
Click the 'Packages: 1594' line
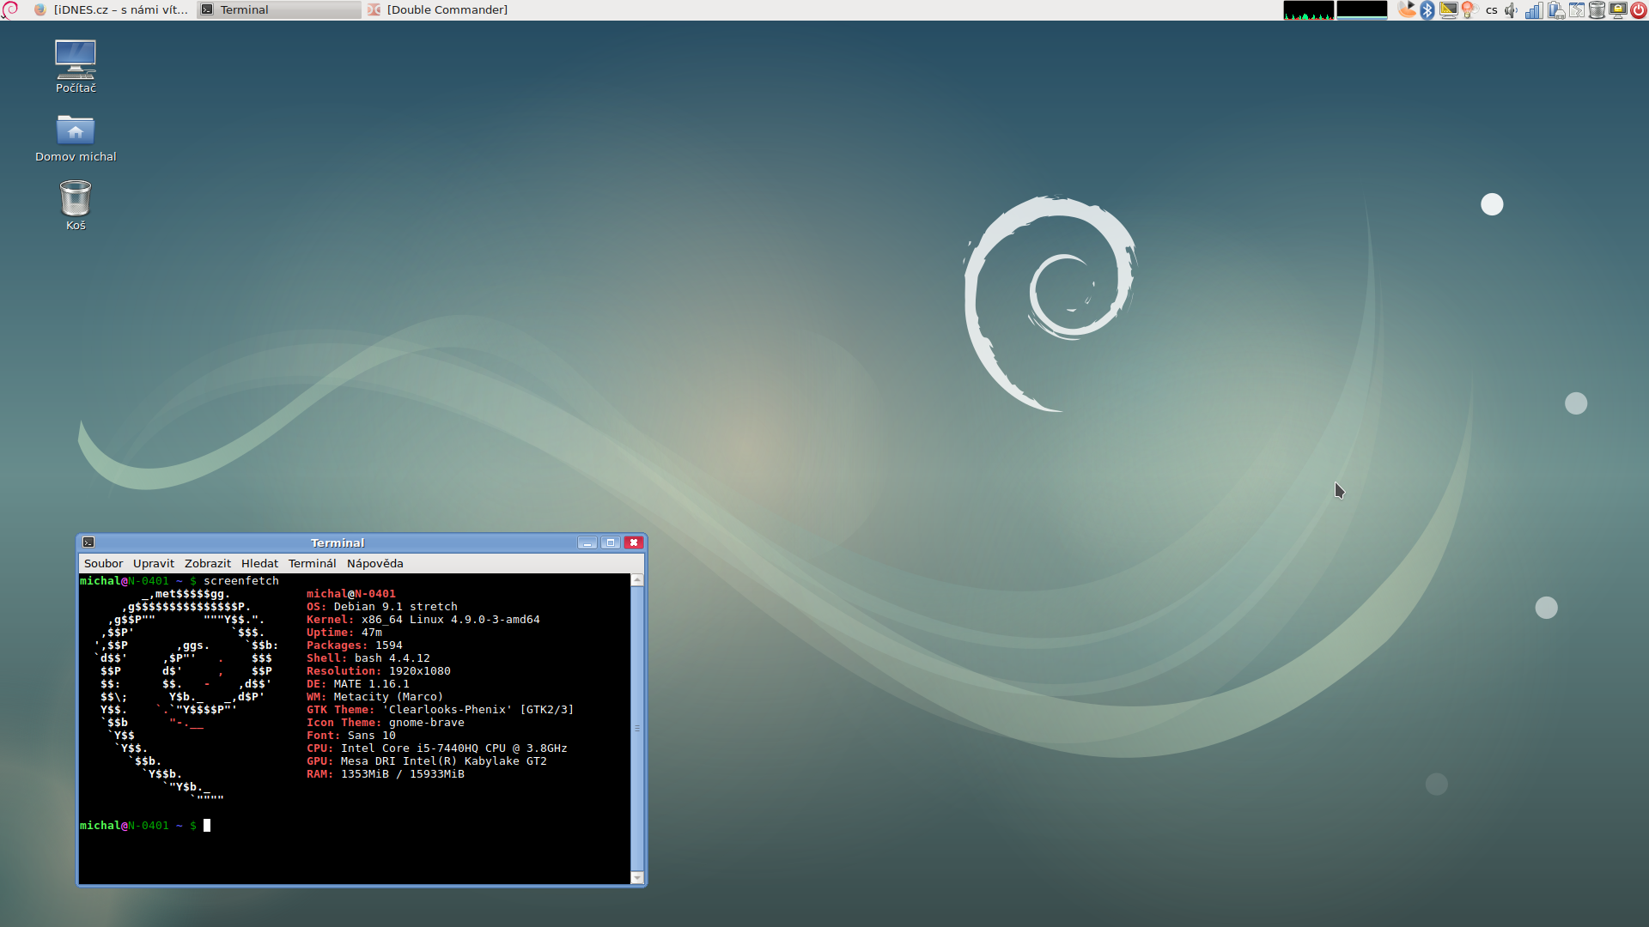pos(355,645)
